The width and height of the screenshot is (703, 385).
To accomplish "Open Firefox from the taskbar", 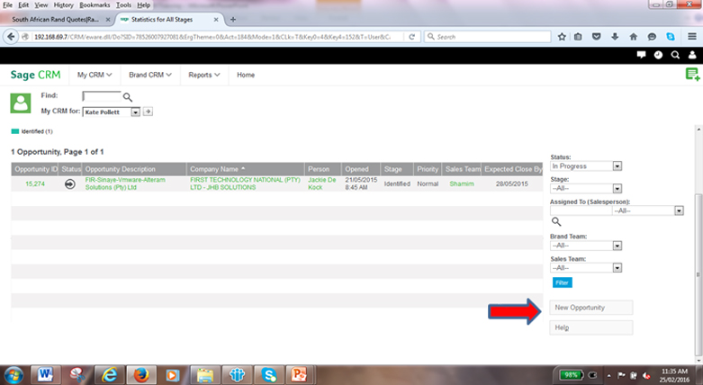I will pos(140,374).
